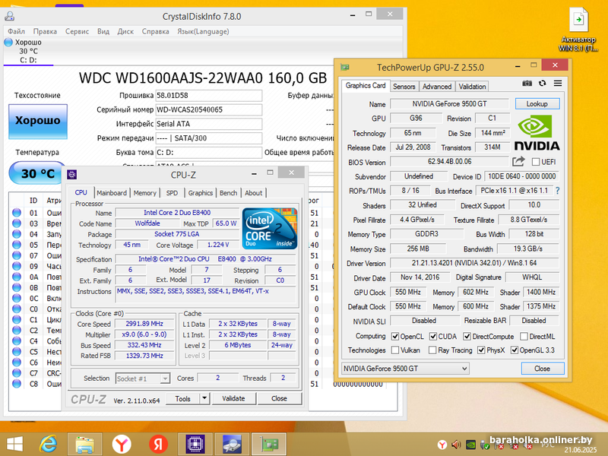Image resolution: width=608 pixels, height=456 pixels.
Task: Toggle CUDA checkbox
Action: click(x=433, y=336)
